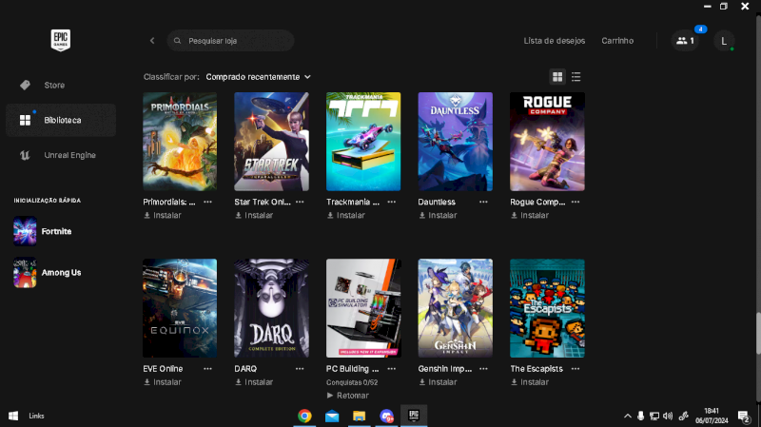Open Lista de desejos
Viewport: 761px width, 427px height.
pyautogui.click(x=555, y=41)
